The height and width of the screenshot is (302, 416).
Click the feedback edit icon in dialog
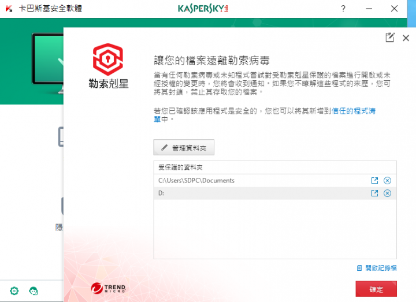pyautogui.click(x=390, y=38)
